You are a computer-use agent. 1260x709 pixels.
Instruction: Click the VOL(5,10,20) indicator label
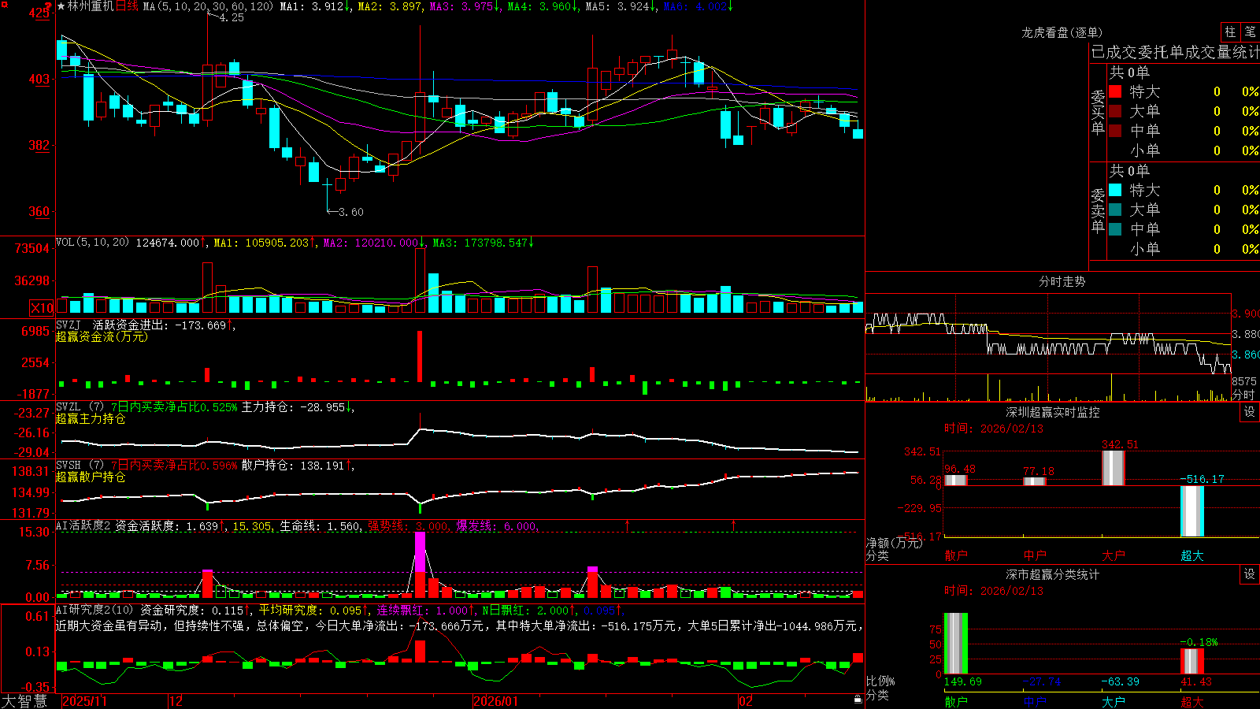point(92,243)
